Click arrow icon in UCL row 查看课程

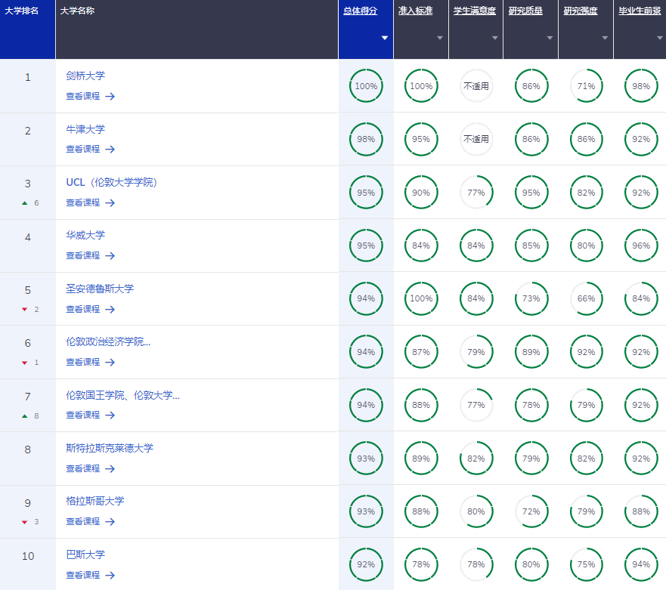(x=110, y=203)
